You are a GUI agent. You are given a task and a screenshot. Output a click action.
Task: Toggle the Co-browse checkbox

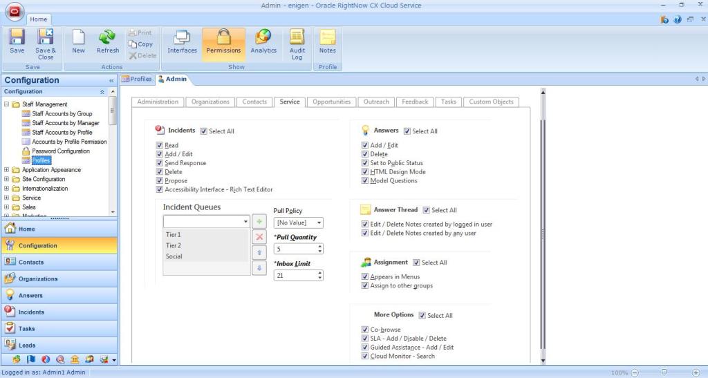tap(365, 330)
